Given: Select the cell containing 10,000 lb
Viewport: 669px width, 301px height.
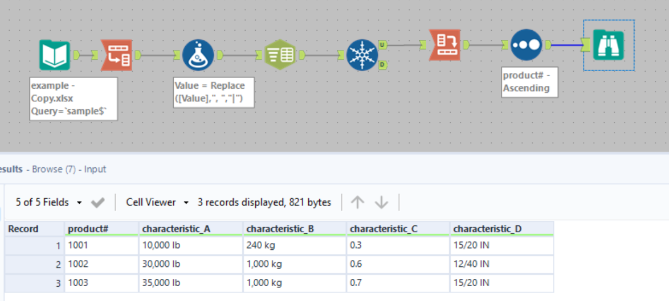Looking at the screenshot, I should pyautogui.click(x=191, y=246).
